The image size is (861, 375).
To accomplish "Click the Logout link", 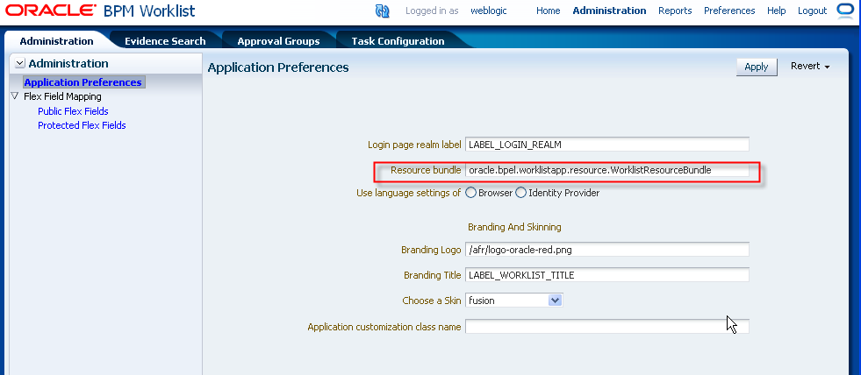I will [812, 11].
